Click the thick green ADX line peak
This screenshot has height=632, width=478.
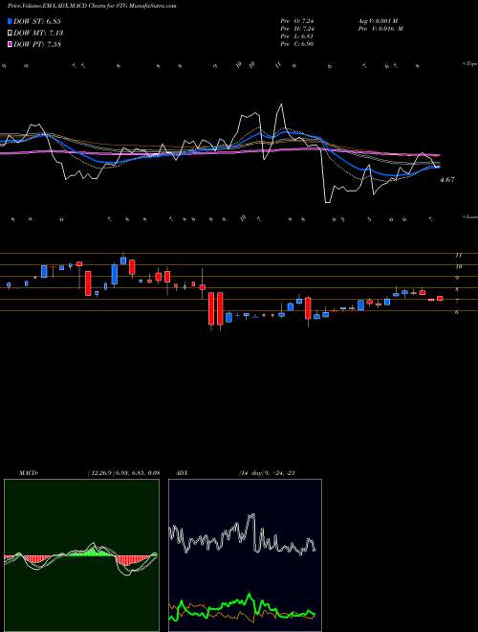click(x=250, y=594)
